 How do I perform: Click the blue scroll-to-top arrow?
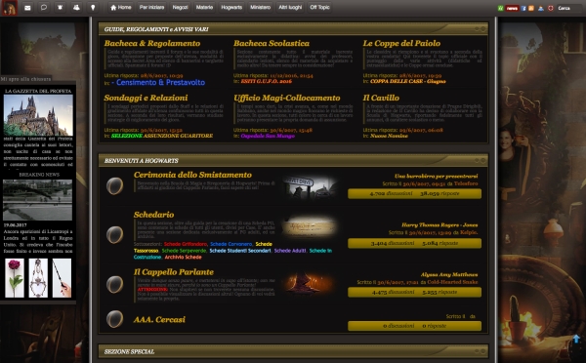(576, 340)
